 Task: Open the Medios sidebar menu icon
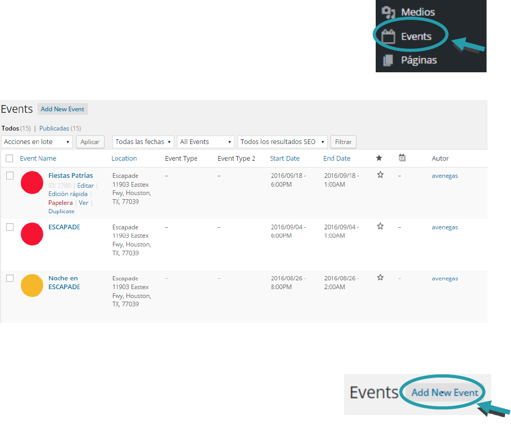[x=388, y=12]
